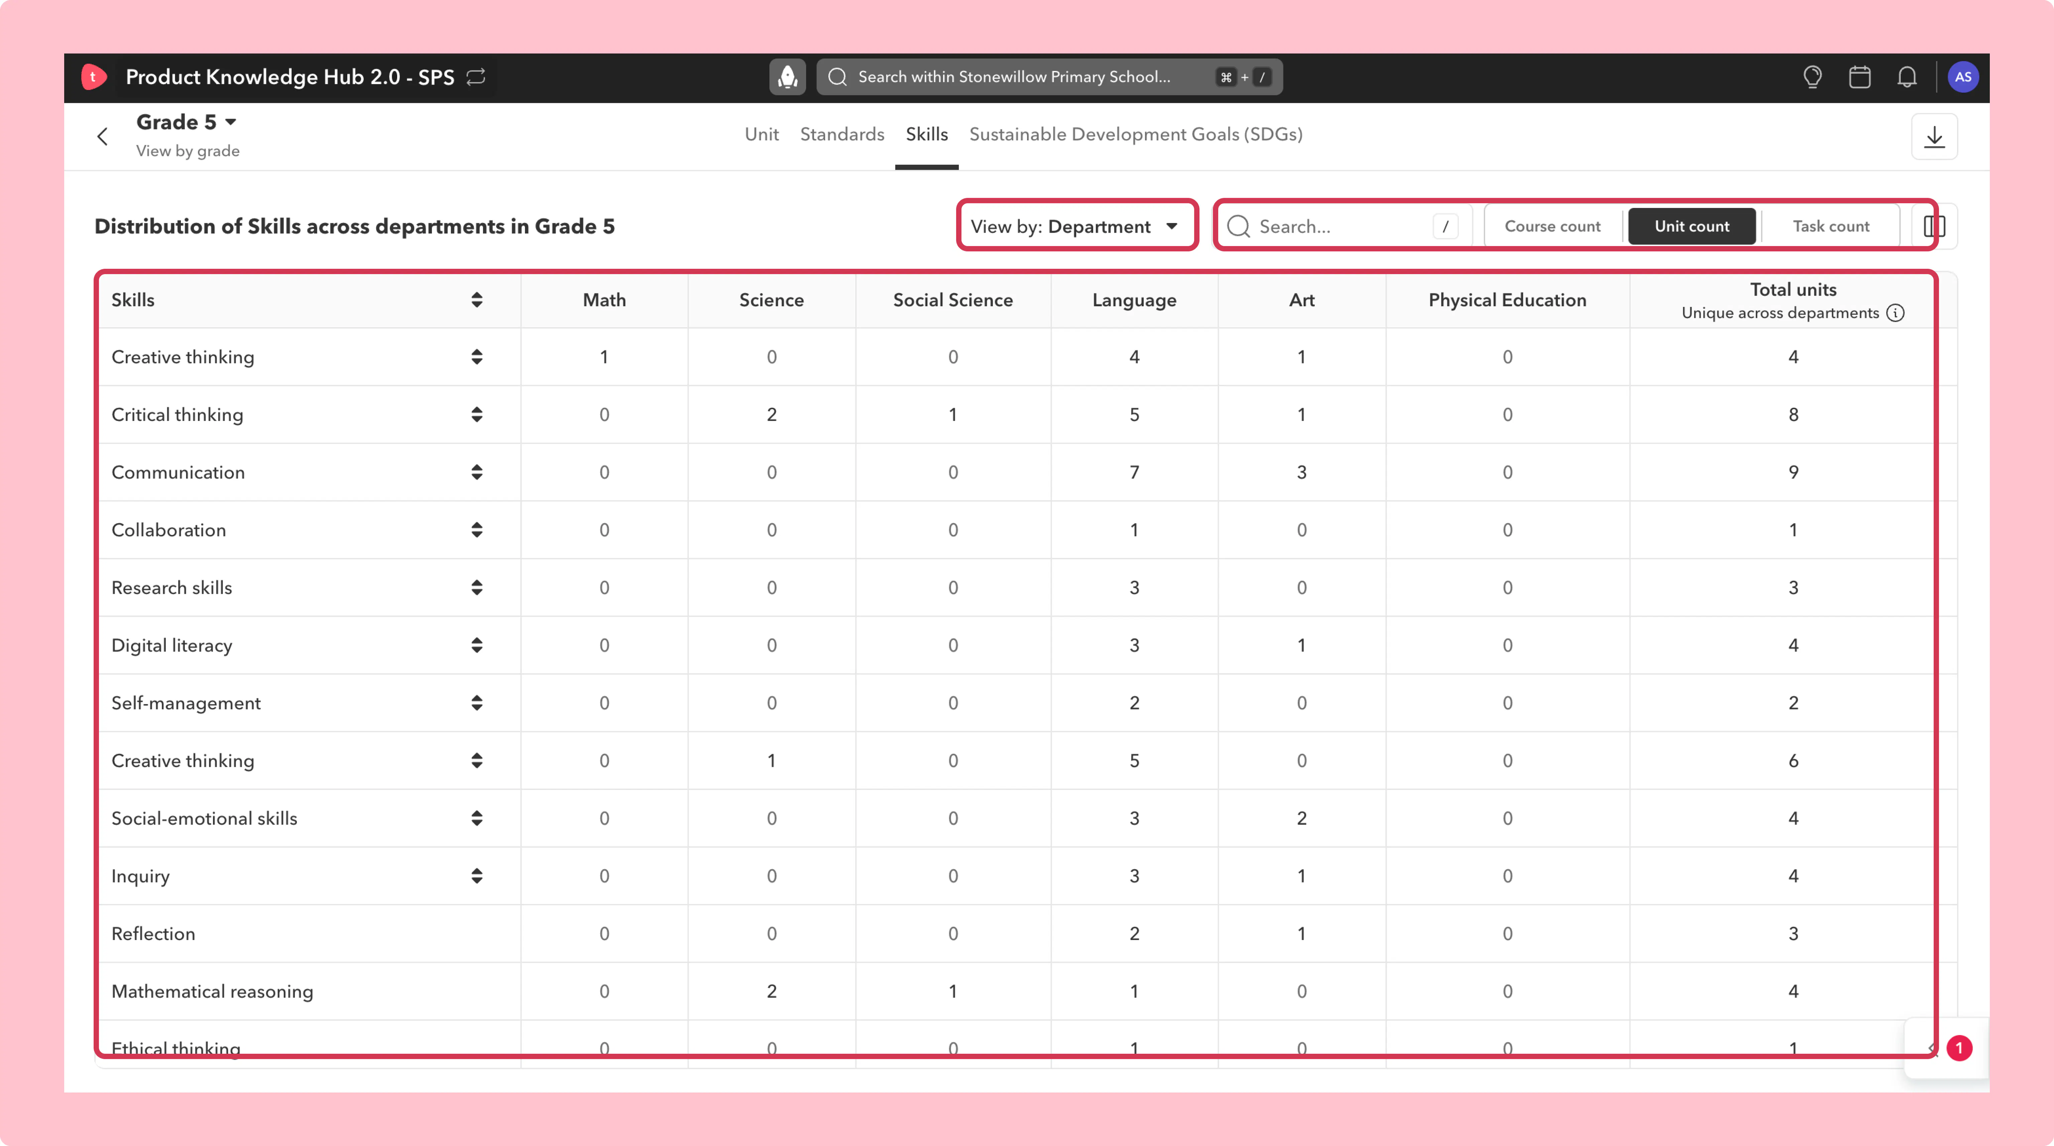Click the column layout icon next to Task count
The height and width of the screenshot is (1146, 2054).
1934,226
